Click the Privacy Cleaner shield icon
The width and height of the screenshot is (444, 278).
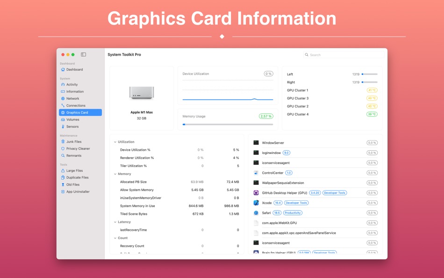click(63, 149)
